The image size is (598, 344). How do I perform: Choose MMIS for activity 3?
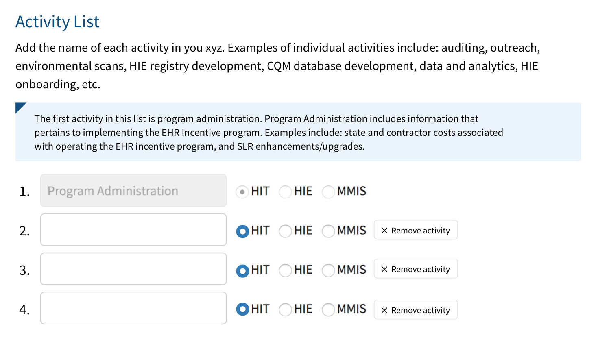[328, 270]
